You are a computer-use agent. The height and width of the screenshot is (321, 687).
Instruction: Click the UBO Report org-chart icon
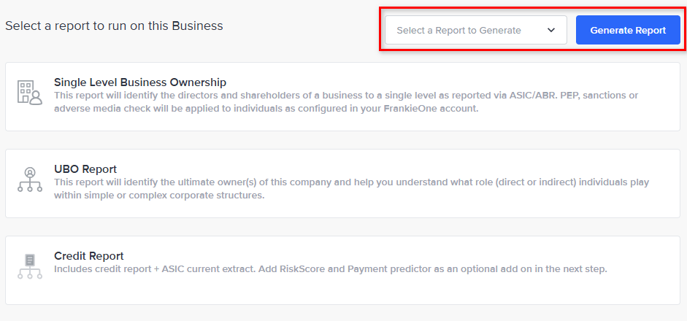[x=30, y=179]
